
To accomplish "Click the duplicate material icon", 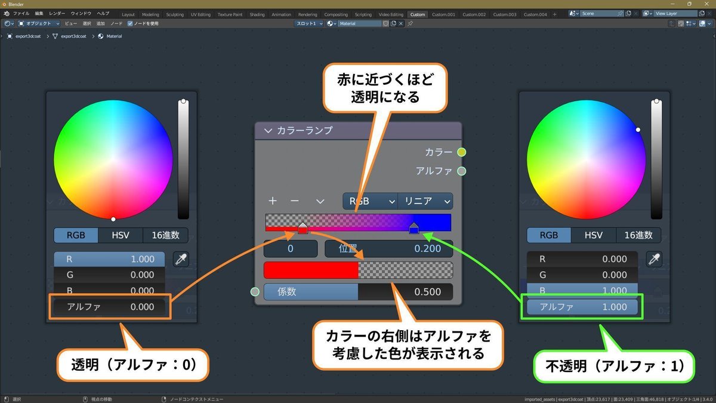I will pos(393,23).
